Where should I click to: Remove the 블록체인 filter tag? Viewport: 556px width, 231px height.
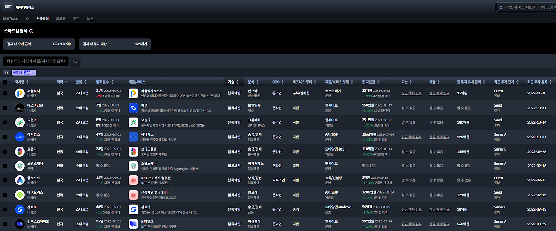(33, 73)
